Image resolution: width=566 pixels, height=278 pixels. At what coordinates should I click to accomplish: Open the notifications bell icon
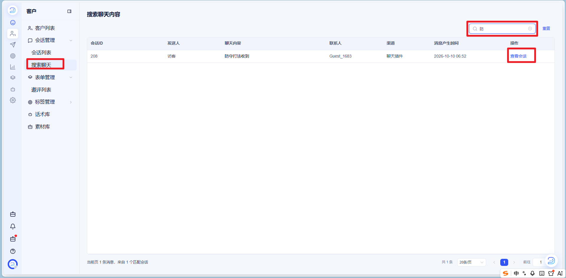[x=13, y=226]
